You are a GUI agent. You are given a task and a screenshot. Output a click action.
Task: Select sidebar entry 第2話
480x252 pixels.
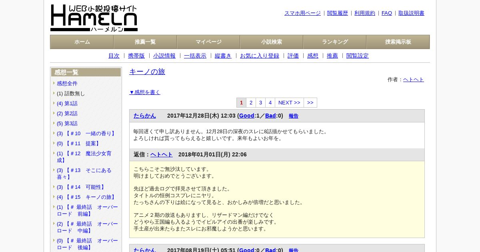point(67,113)
